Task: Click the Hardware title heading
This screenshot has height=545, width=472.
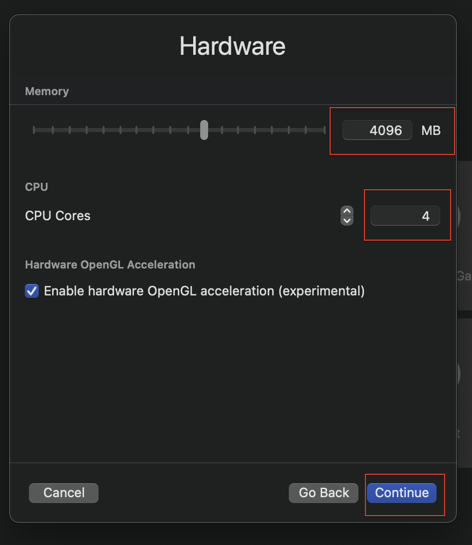Action: [233, 46]
